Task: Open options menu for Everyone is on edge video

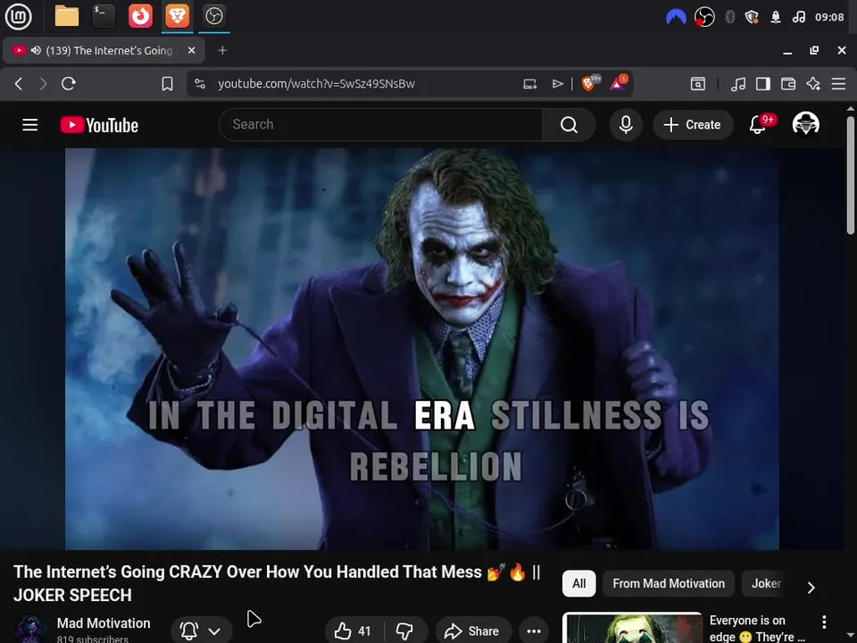Action: tap(824, 622)
